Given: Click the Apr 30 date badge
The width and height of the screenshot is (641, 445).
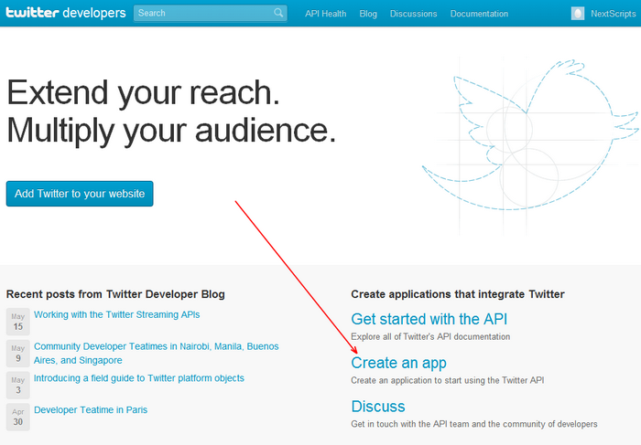Looking at the screenshot, I should 18,418.
